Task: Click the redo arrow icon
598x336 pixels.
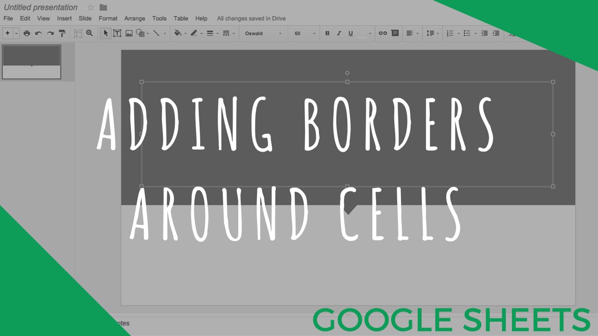Action: click(50, 33)
